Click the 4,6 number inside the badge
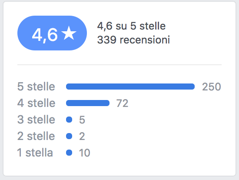The image size is (239, 180). pos(45,35)
